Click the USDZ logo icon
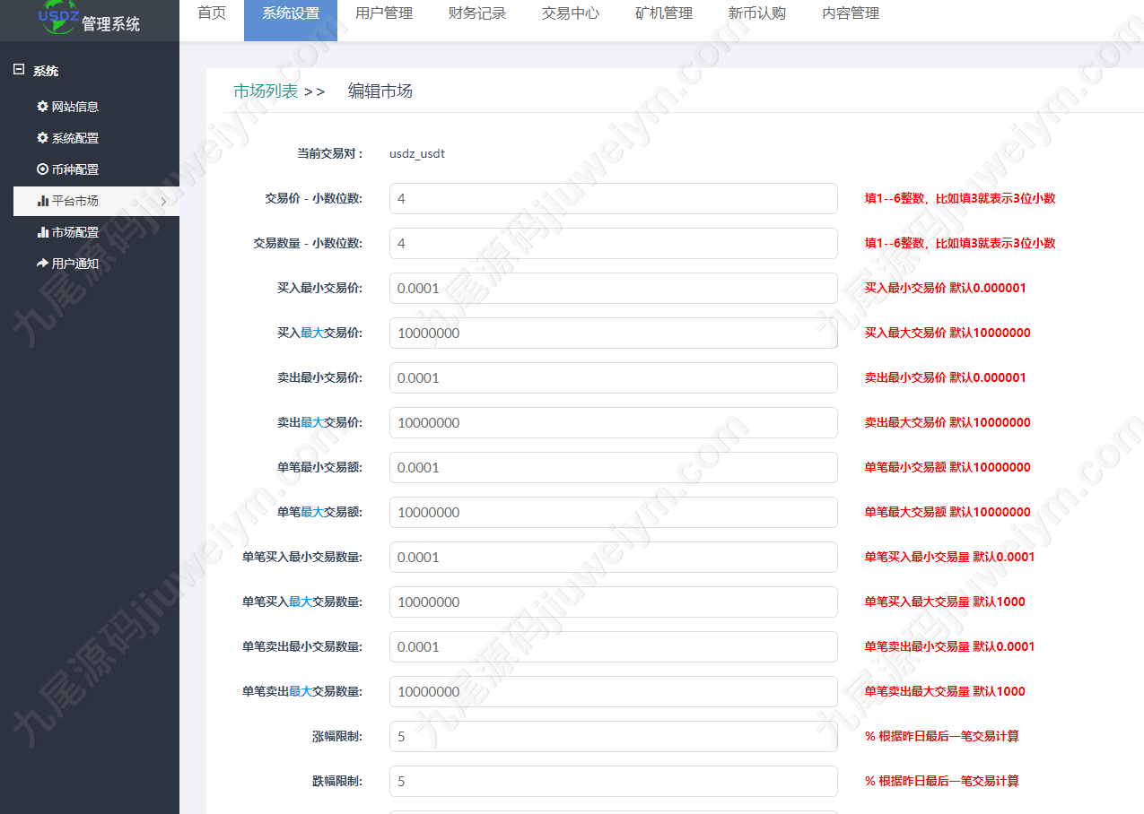This screenshot has width=1144, height=814. (57, 17)
